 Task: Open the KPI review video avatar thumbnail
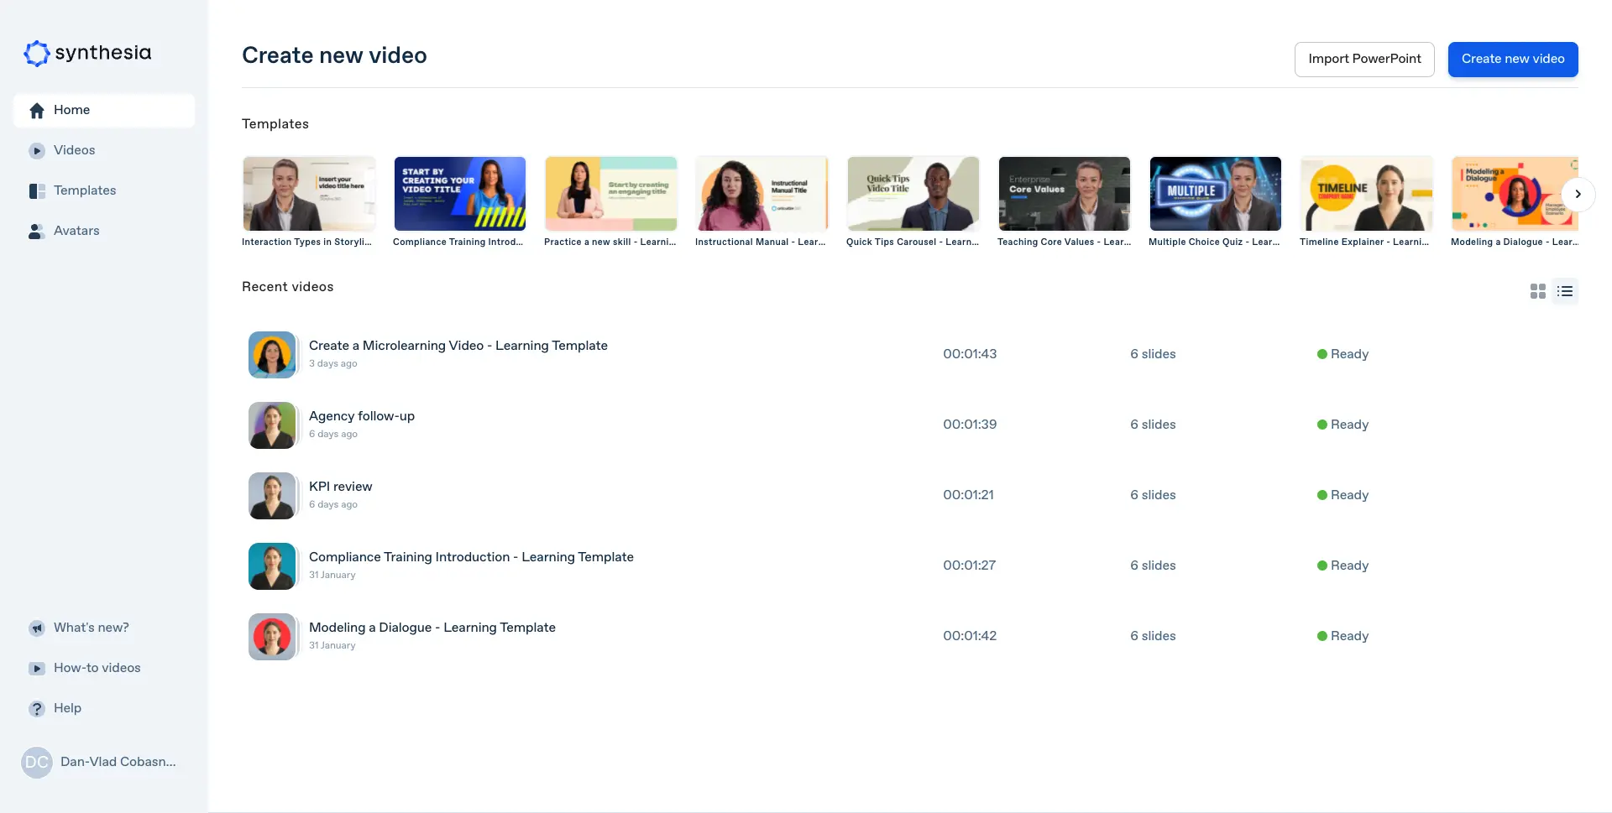tap(272, 496)
